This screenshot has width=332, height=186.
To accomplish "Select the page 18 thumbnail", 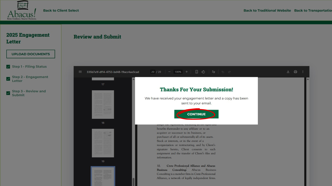I will click(x=103, y=104).
